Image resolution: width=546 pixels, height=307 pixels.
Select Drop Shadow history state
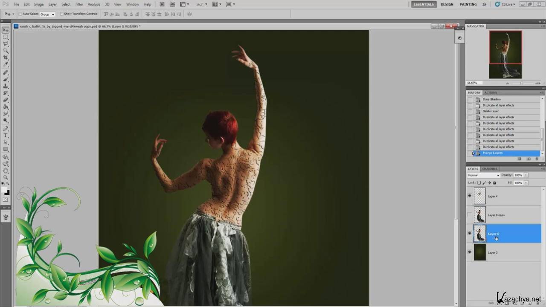[491, 99]
